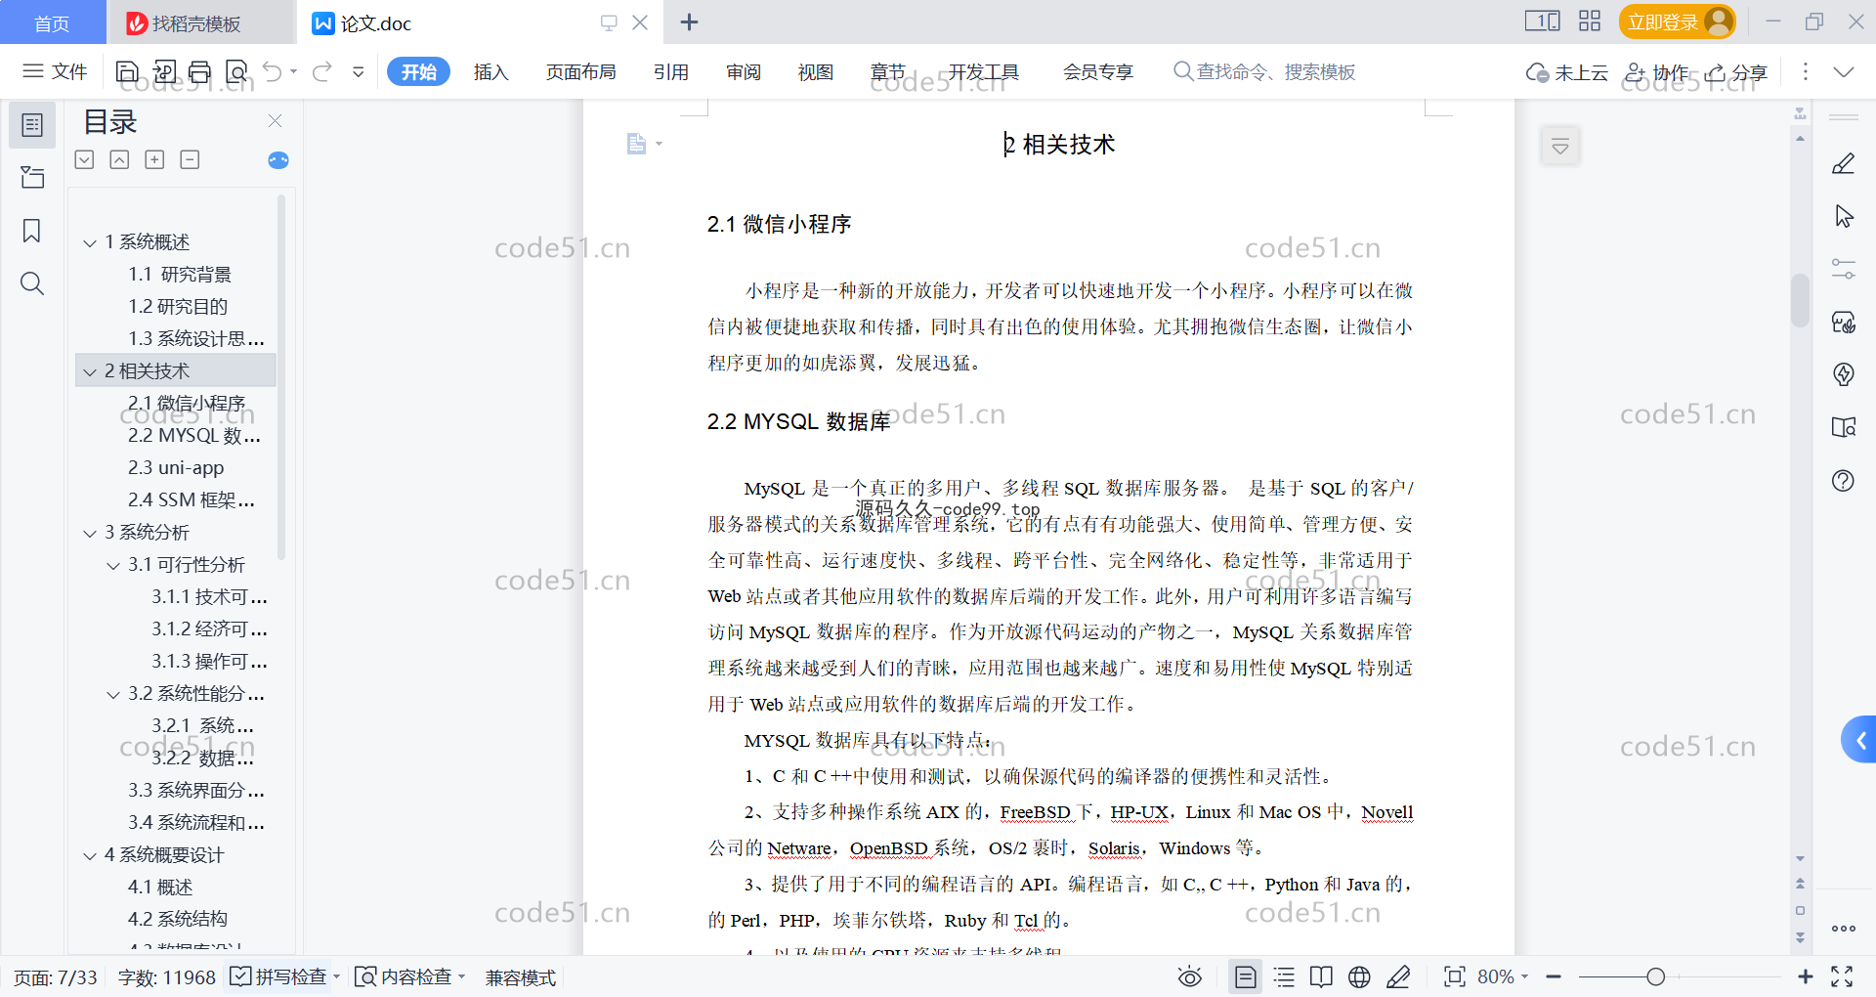This screenshot has width=1876, height=997.
Task: Switch to the 插入 ribbon tab
Action: click(491, 71)
